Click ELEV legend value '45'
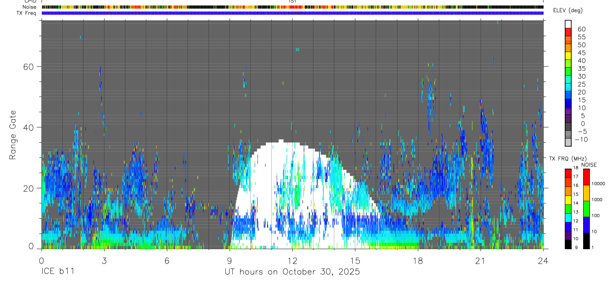 point(582,53)
